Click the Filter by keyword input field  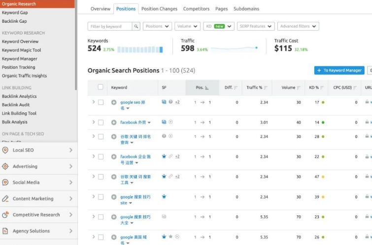110,26
